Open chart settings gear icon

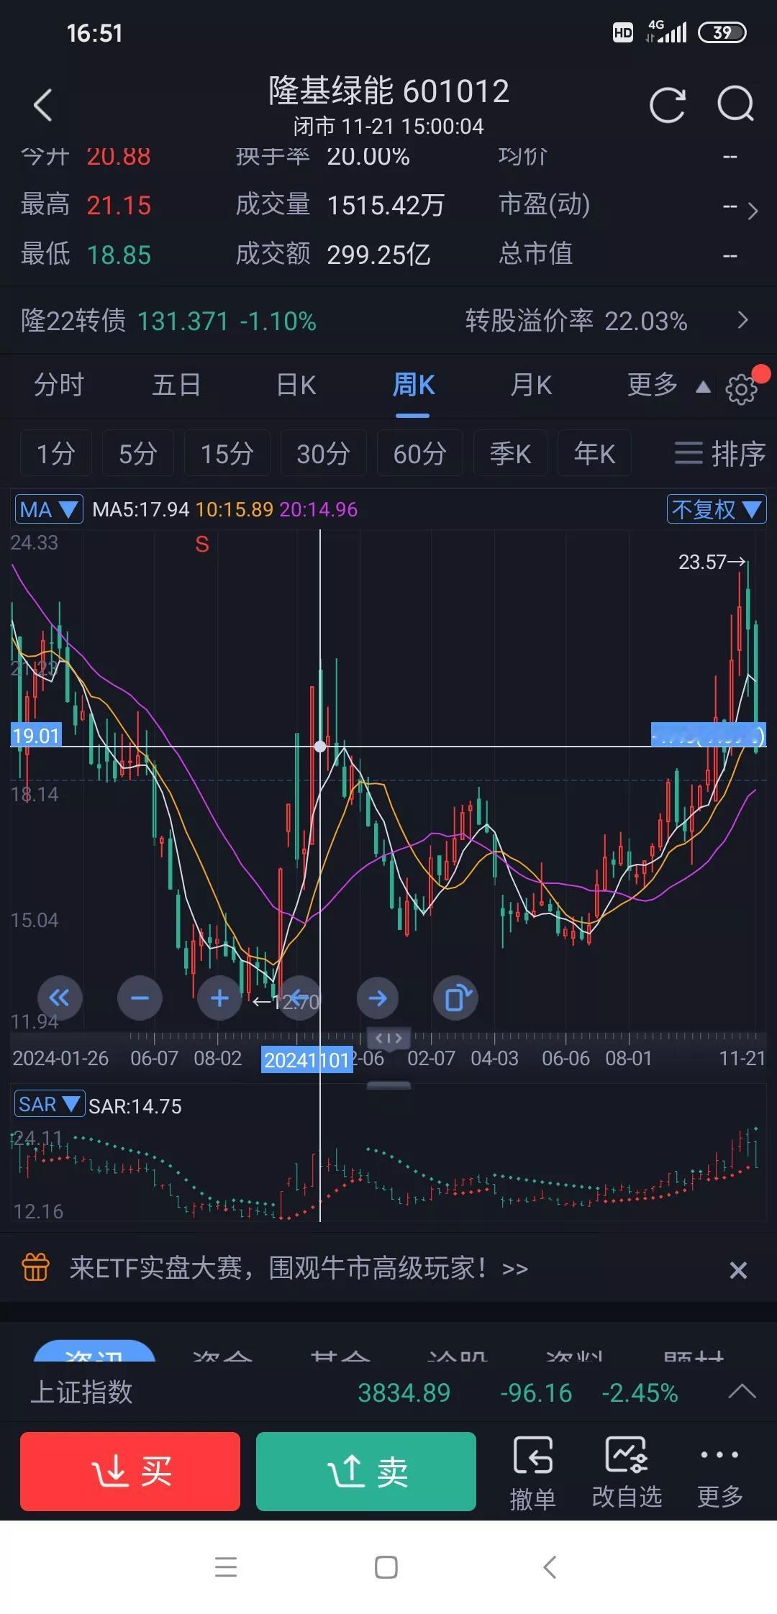pos(742,389)
